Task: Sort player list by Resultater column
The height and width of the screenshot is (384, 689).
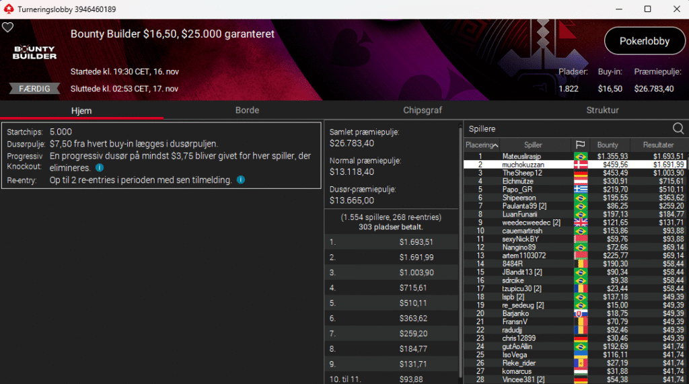Action: pos(658,145)
